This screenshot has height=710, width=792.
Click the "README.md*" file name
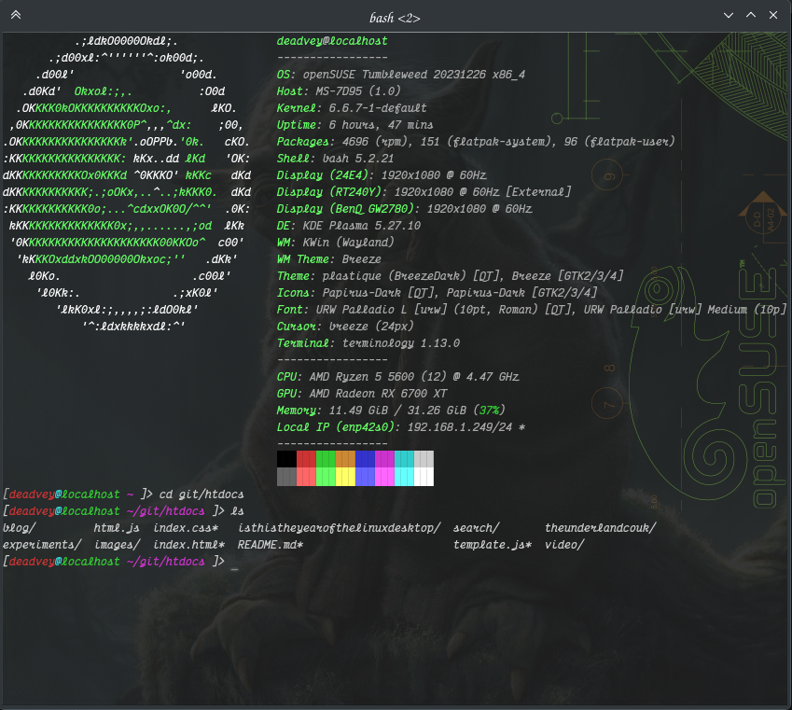271,545
